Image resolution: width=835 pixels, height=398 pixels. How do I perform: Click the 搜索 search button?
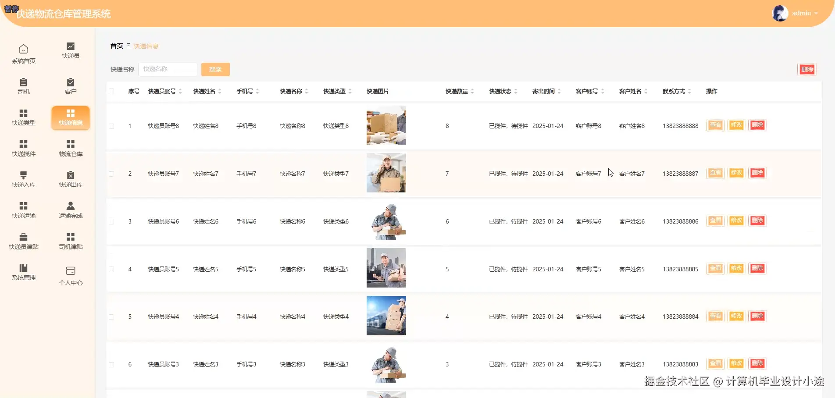point(215,69)
